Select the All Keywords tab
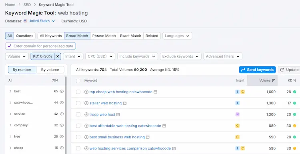 (51, 36)
